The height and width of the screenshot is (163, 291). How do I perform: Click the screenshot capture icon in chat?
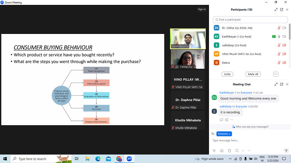coord(237,151)
